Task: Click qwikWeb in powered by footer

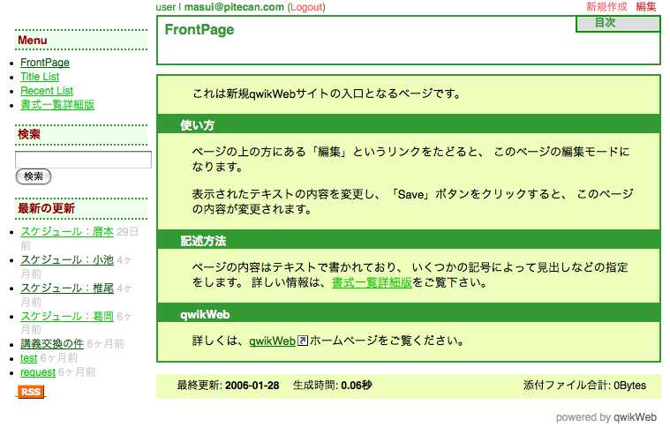Action: point(635,417)
